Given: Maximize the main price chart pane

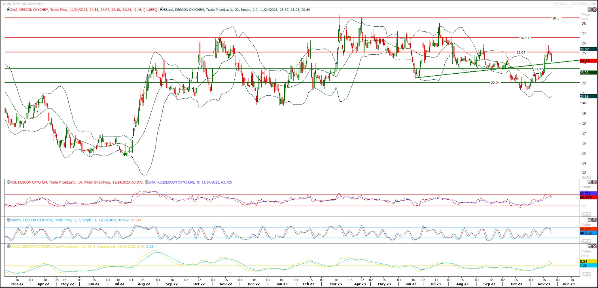Looking at the screenshot, I should pyautogui.click(x=590, y=10).
